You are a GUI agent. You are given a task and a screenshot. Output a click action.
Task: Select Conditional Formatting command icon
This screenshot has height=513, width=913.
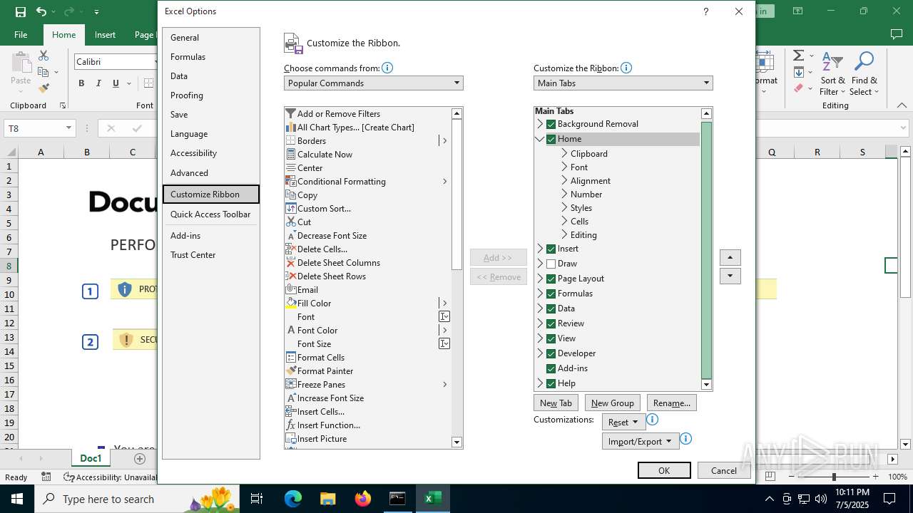[290, 181]
